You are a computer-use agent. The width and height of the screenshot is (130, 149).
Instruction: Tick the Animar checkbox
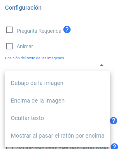(x=9, y=46)
